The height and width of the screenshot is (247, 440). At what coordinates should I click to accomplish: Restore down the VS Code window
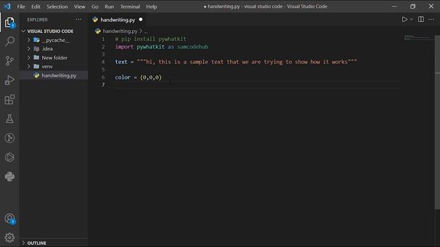pyautogui.click(x=412, y=6)
